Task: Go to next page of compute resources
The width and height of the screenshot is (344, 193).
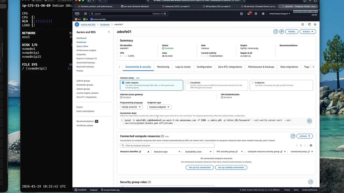Action: tap(305, 146)
